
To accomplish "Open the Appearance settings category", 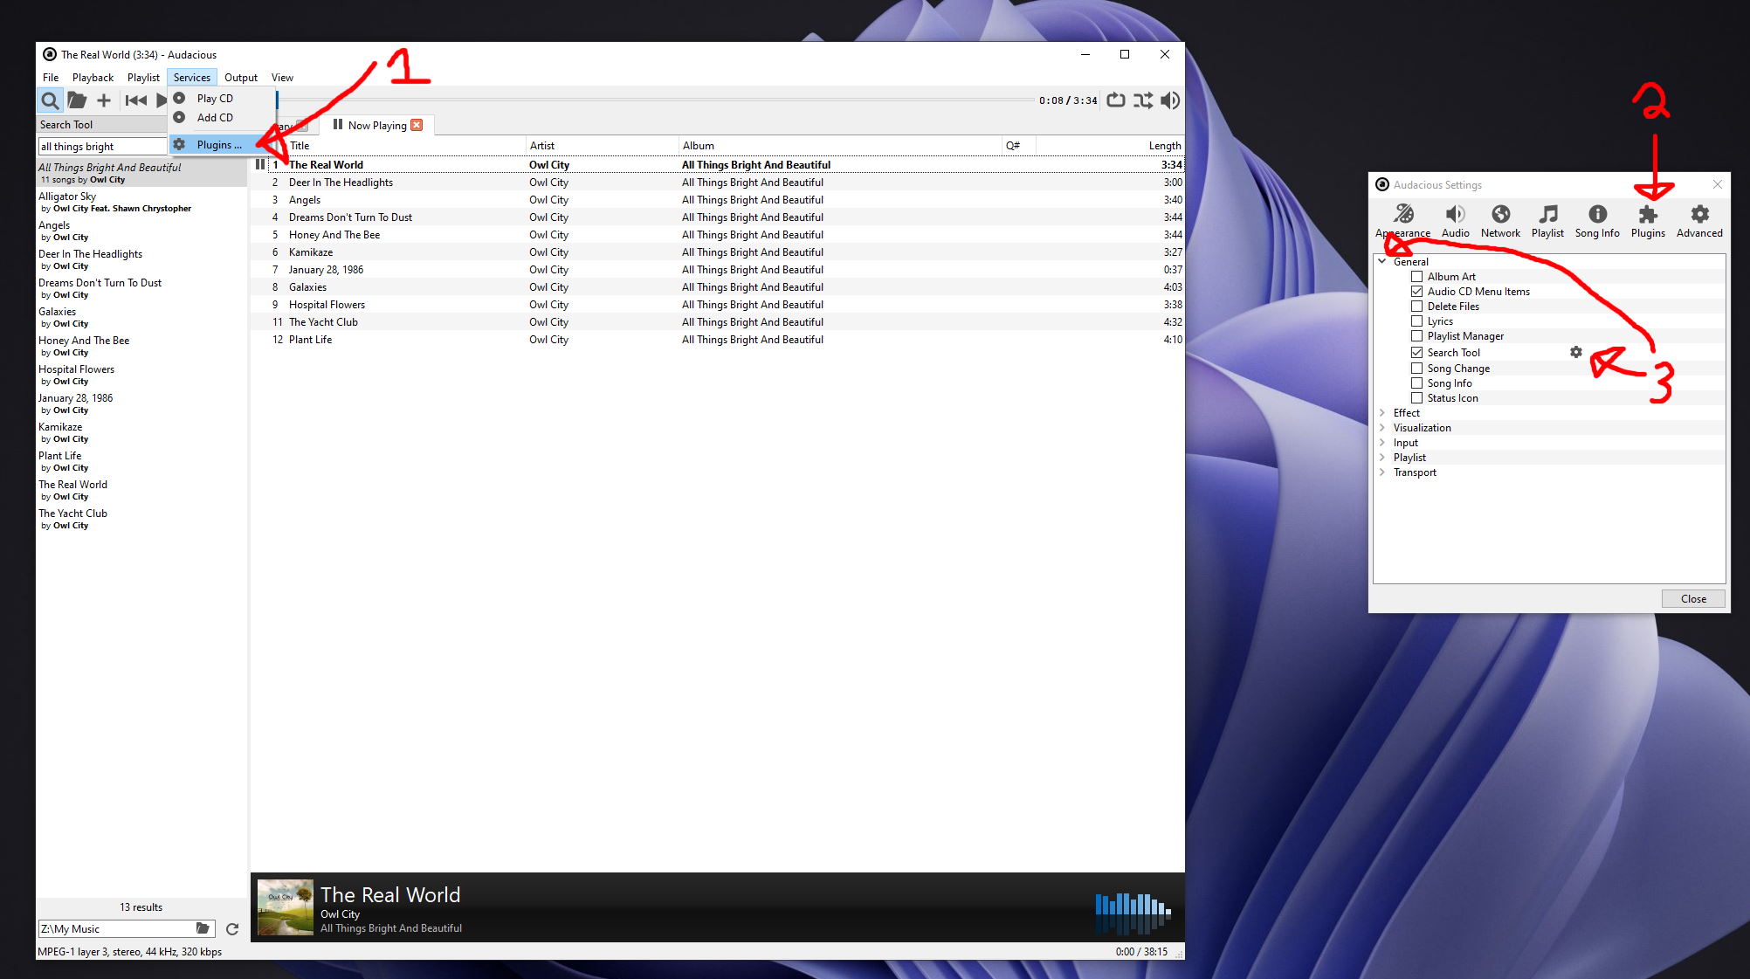I will 1403,221.
